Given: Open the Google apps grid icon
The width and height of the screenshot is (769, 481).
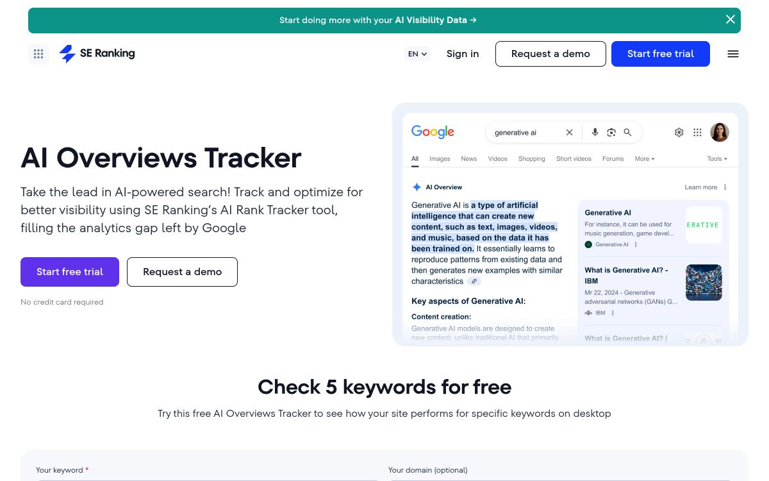Looking at the screenshot, I should 697,132.
